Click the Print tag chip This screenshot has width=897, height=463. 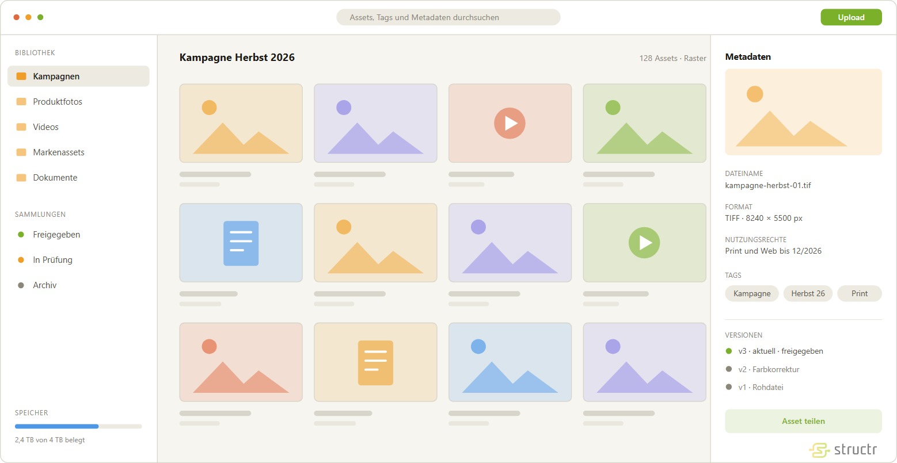[x=860, y=293]
